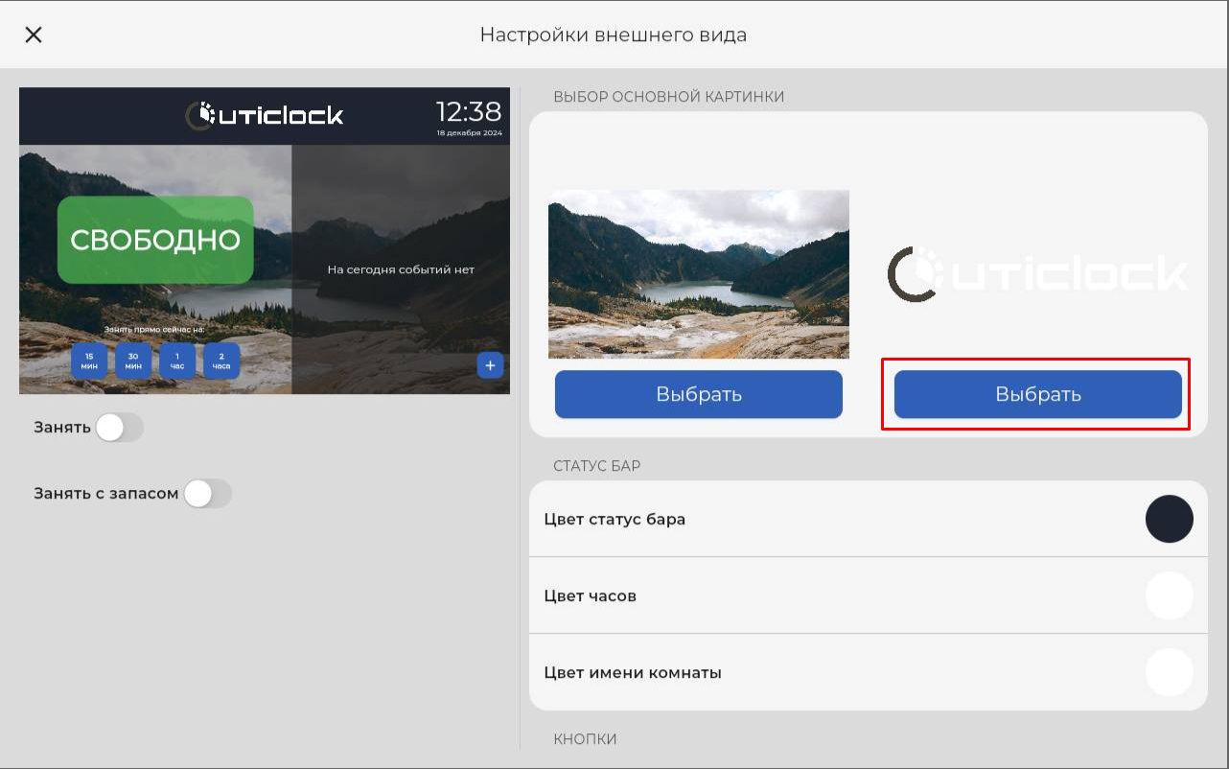Click the "Занять прямо сейчас на:" caption

click(155, 330)
